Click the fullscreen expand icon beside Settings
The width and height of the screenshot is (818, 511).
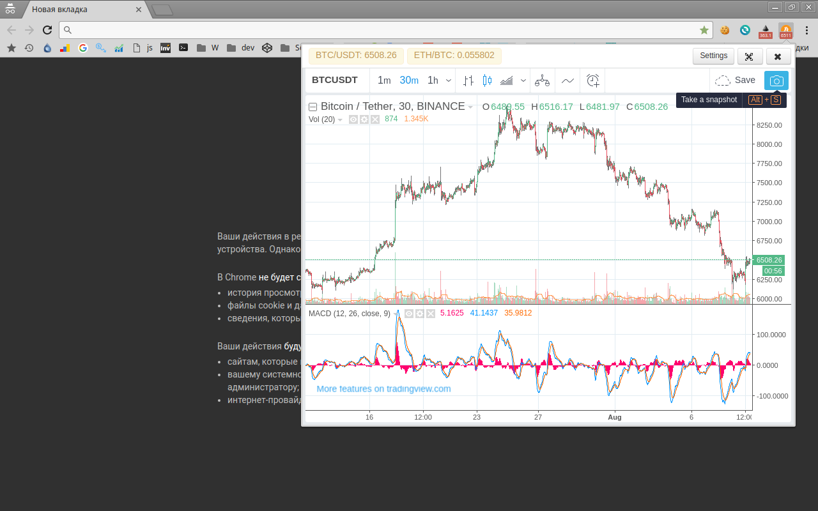[x=750, y=56]
